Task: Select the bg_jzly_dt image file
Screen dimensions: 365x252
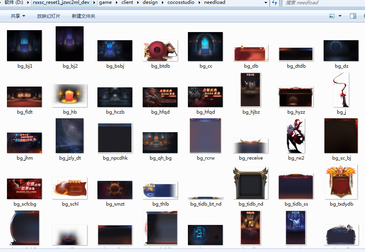Action: [70, 136]
